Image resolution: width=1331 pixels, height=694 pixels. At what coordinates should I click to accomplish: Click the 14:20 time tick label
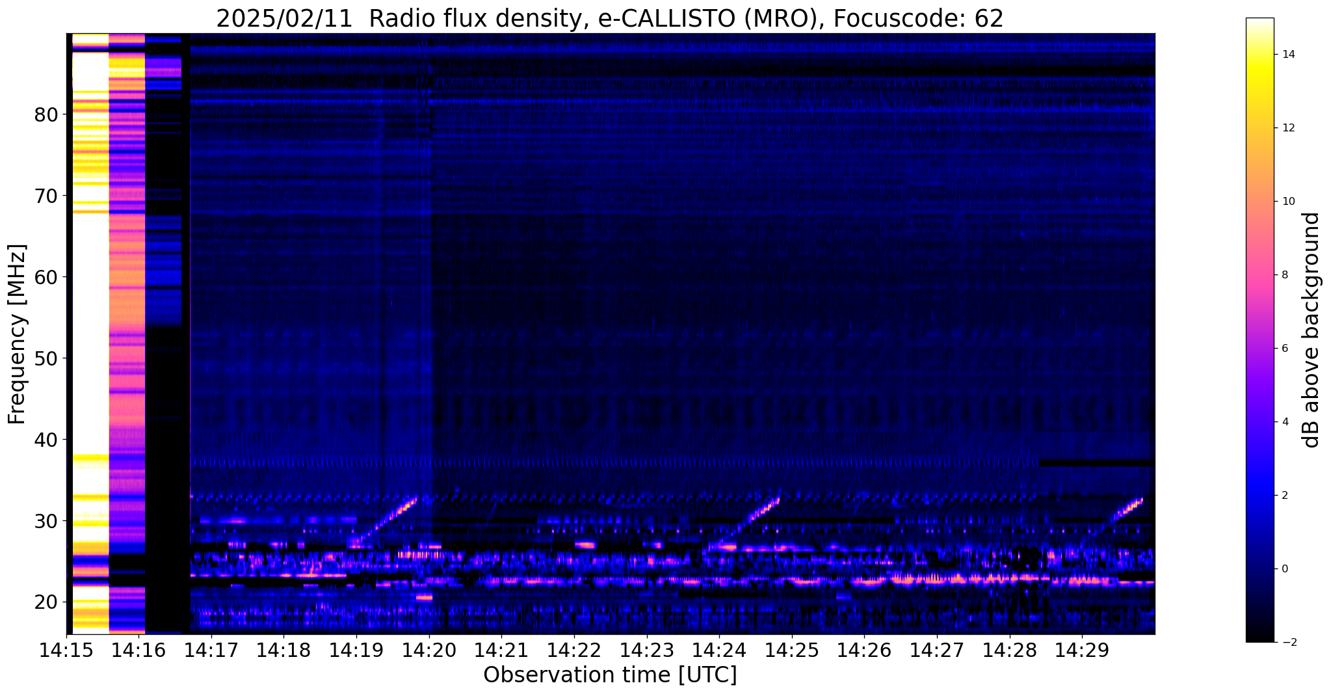click(x=429, y=650)
